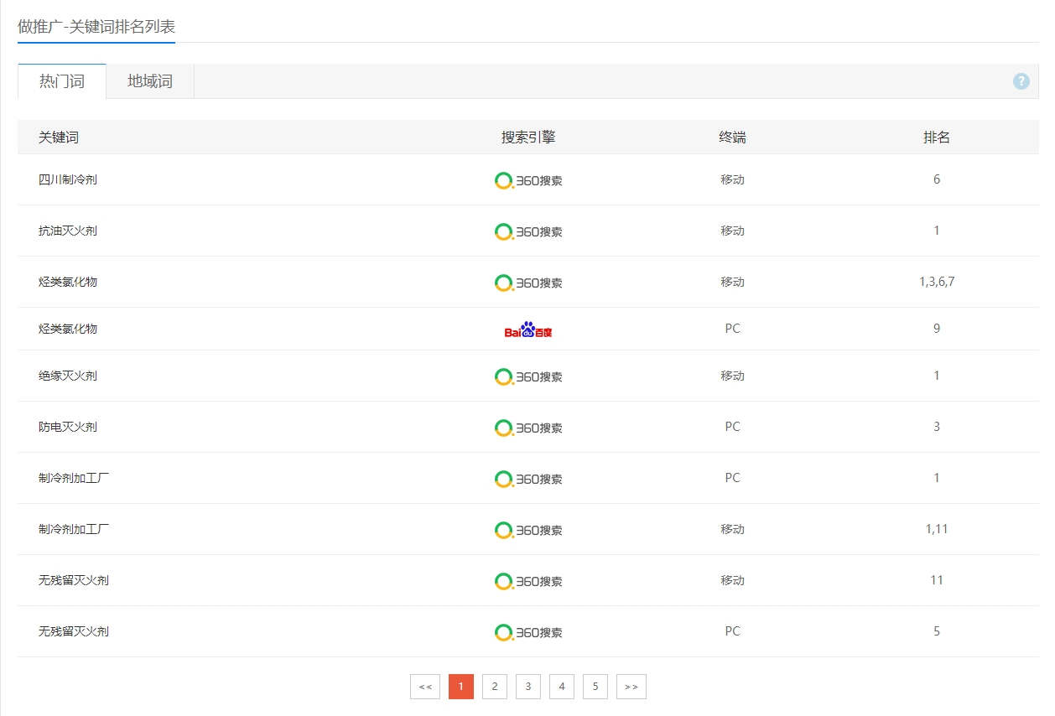Click the help question mark icon

pos(1021,81)
